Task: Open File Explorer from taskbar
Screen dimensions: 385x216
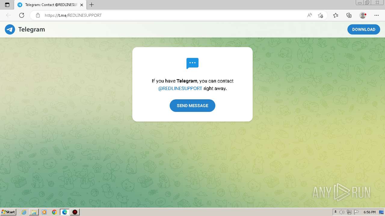Action: point(34,212)
